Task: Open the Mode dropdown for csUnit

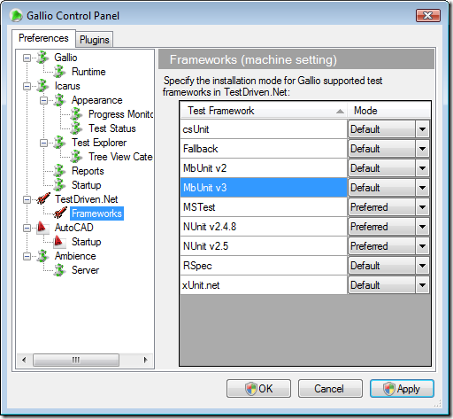Action: pyautogui.click(x=422, y=129)
